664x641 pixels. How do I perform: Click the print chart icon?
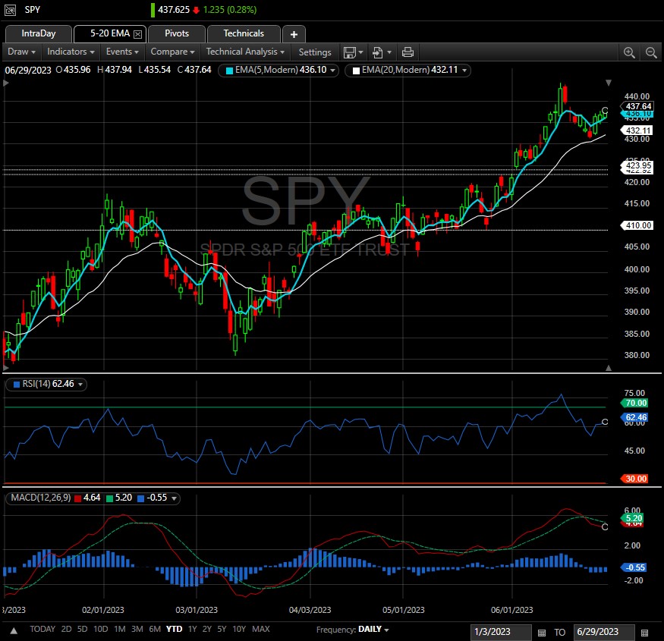pyautogui.click(x=408, y=52)
